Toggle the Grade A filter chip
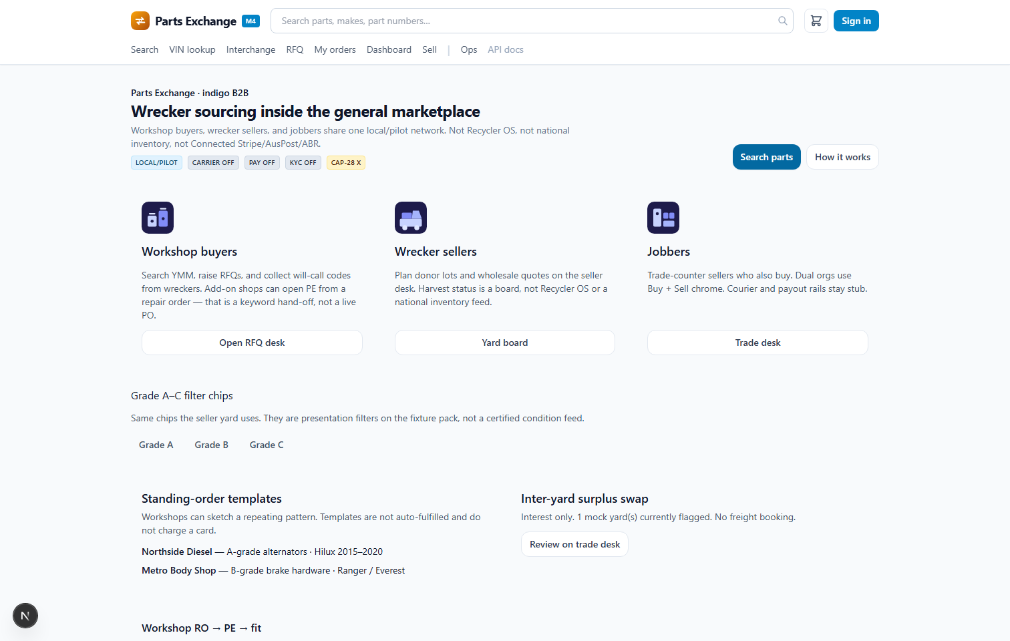Viewport: 1010px width, 641px height. click(156, 445)
